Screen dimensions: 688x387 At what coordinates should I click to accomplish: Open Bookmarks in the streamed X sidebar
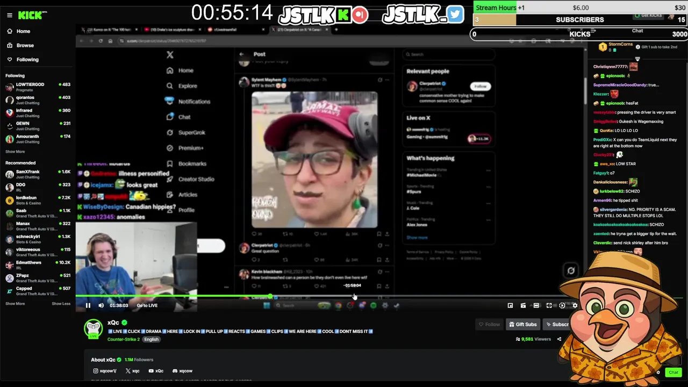pos(187,163)
